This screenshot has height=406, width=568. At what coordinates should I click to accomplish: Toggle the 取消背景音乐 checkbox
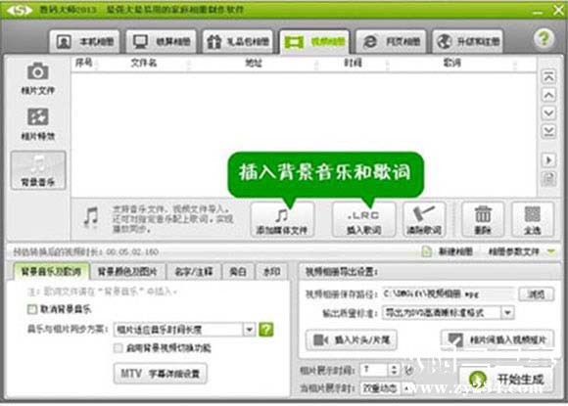pos(32,309)
